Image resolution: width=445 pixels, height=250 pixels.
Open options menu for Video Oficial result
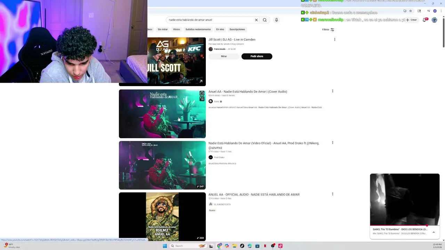[x=332, y=142]
